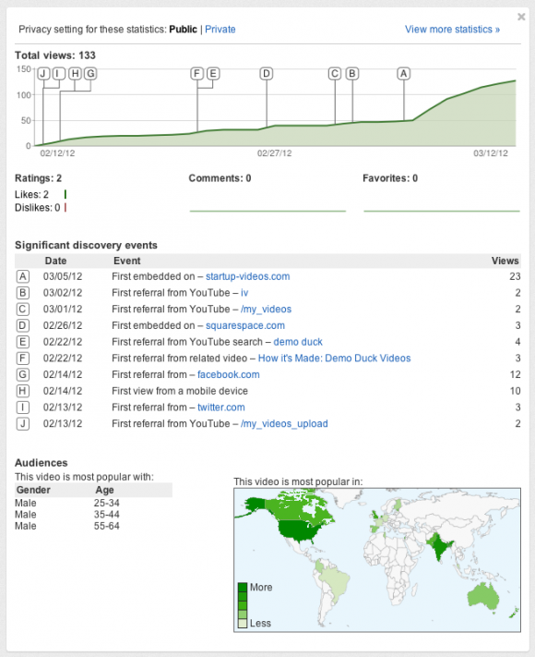Screen dimensions: 535x657
Task: Click chart marker H on the views graph
Action: (x=75, y=74)
